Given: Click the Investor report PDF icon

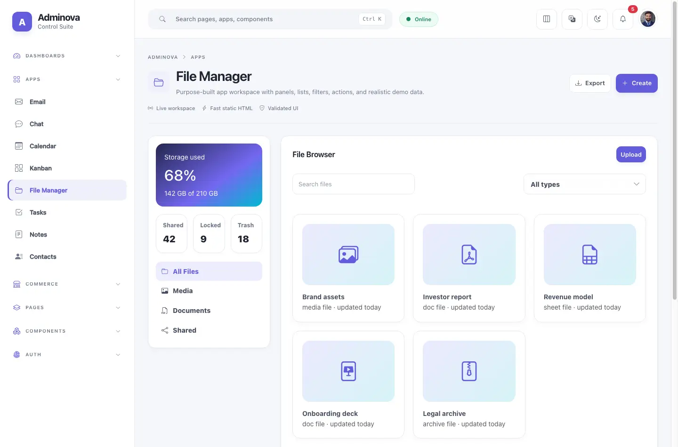Looking at the screenshot, I should pos(469,255).
